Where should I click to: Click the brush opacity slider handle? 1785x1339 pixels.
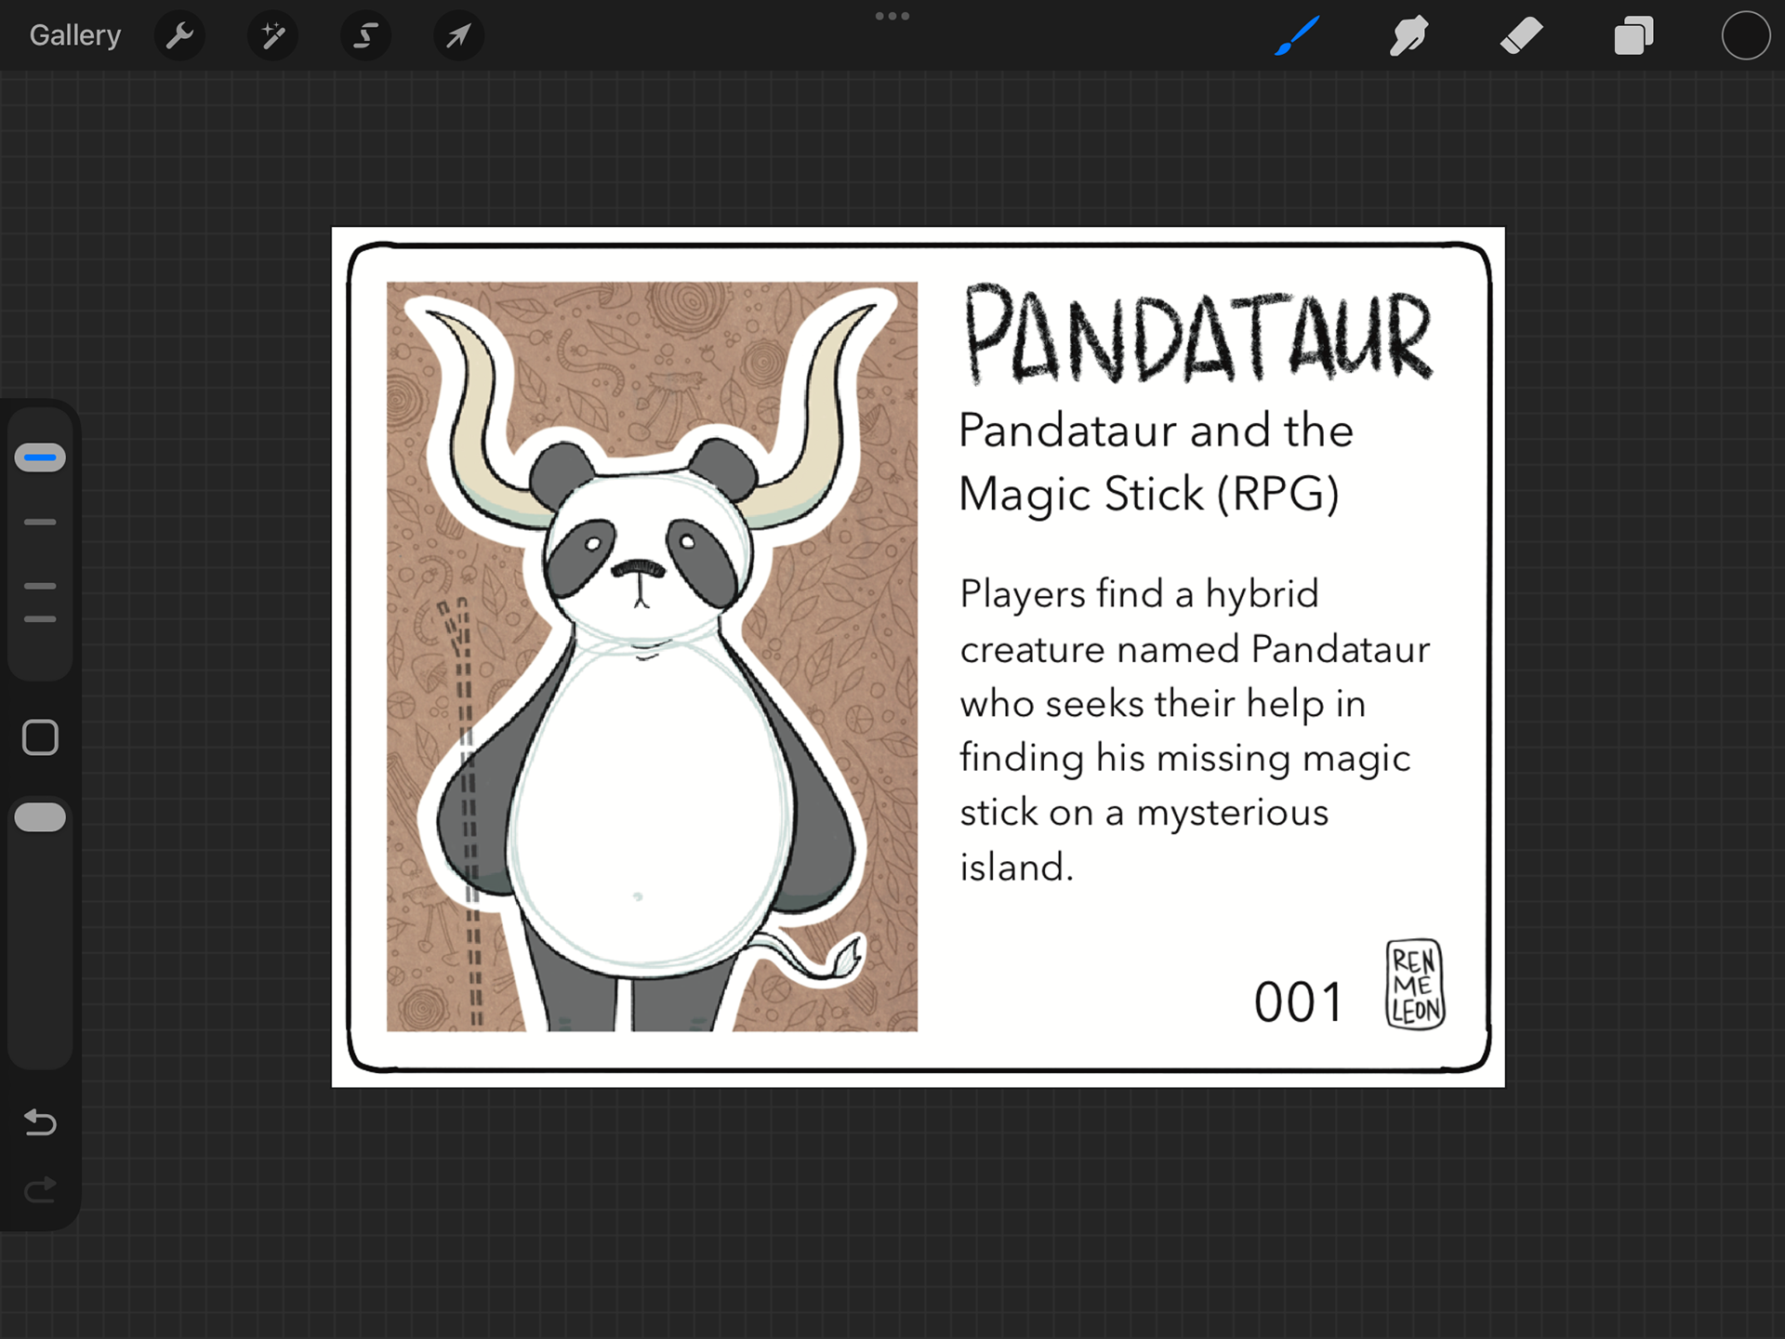click(x=40, y=817)
